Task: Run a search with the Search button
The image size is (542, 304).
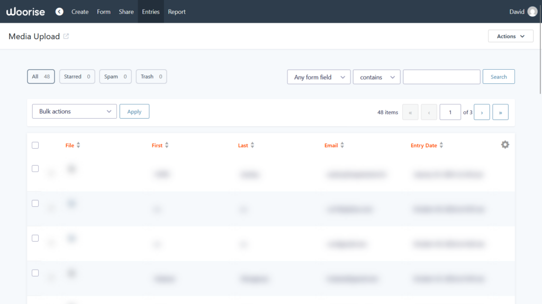Action: [x=498, y=76]
